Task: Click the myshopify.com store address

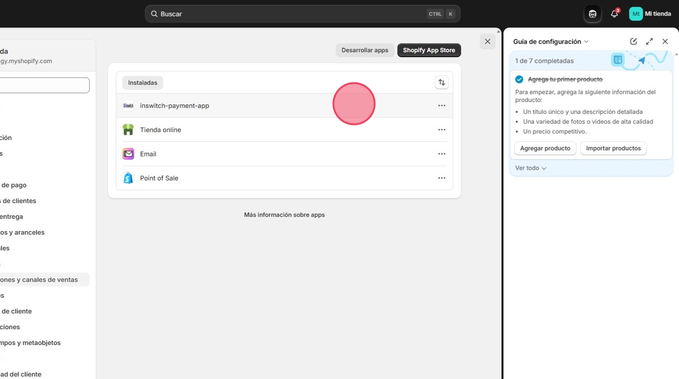Action: tap(26, 61)
